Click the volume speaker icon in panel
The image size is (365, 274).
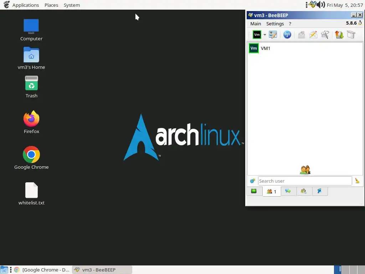(321, 5)
